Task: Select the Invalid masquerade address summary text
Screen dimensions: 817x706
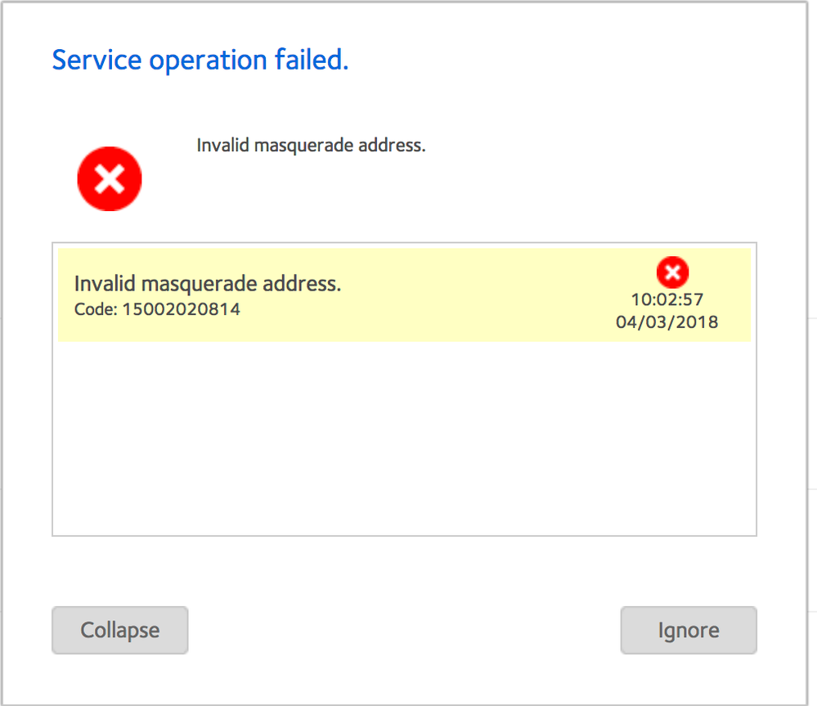Action: (311, 145)
